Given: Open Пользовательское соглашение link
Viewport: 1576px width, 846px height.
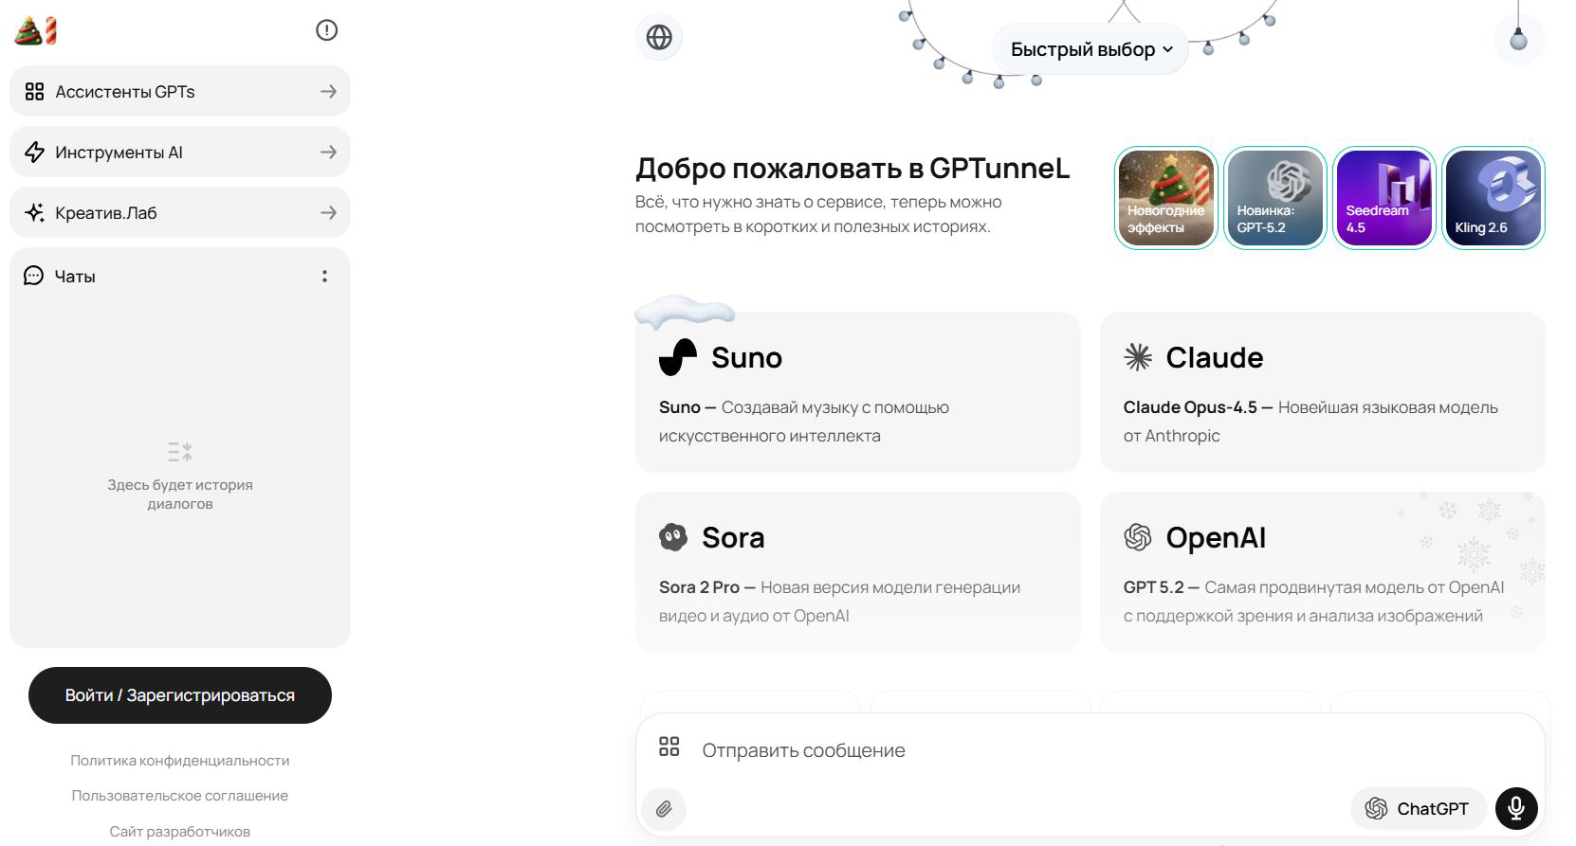Looking at the screenshot, I should coord(180,795).
